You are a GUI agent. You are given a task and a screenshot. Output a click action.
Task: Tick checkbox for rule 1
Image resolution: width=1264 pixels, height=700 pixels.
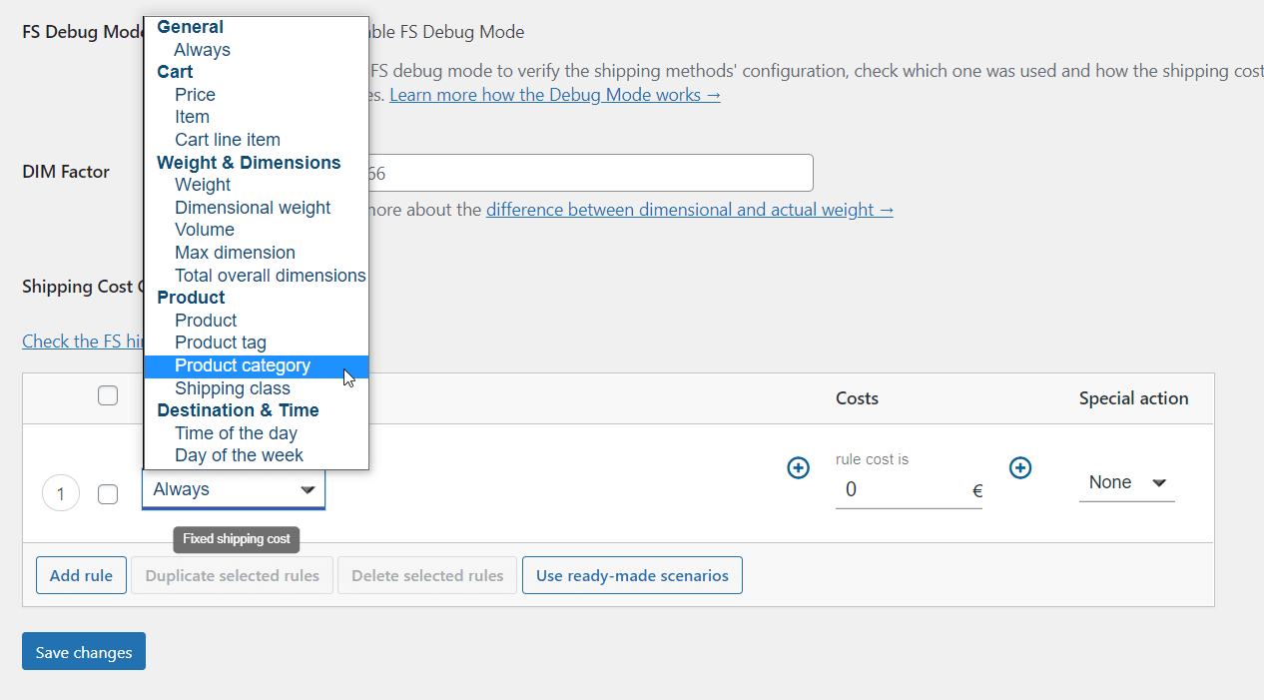(x=108, y=494)
